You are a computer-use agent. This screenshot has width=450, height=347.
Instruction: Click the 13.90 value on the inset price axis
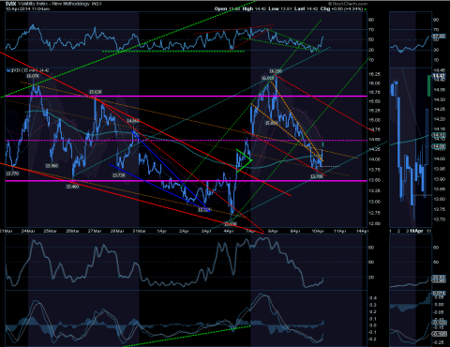(440, 179)
